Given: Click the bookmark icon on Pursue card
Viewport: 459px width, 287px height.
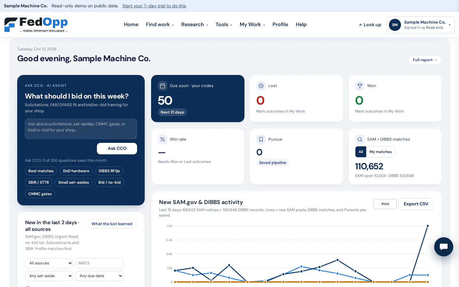Looking at the screenshot, I should [261, 139].
